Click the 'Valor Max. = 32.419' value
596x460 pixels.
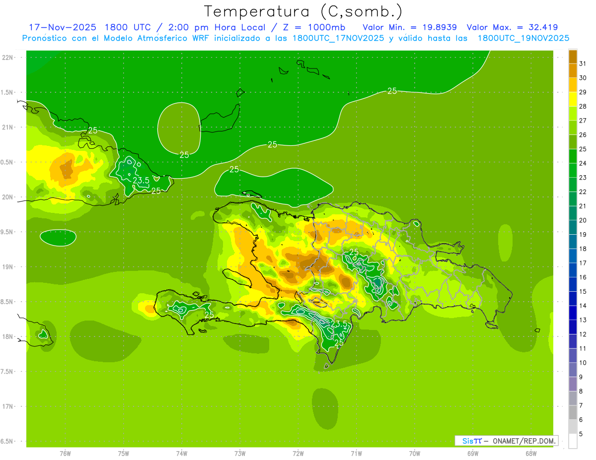(512, 27)
